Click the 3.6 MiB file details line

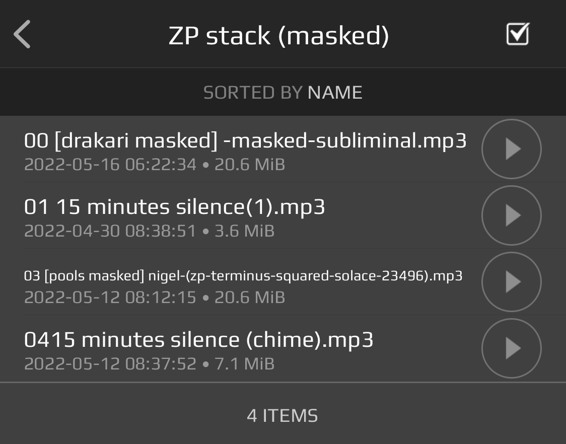coord(149,231)
